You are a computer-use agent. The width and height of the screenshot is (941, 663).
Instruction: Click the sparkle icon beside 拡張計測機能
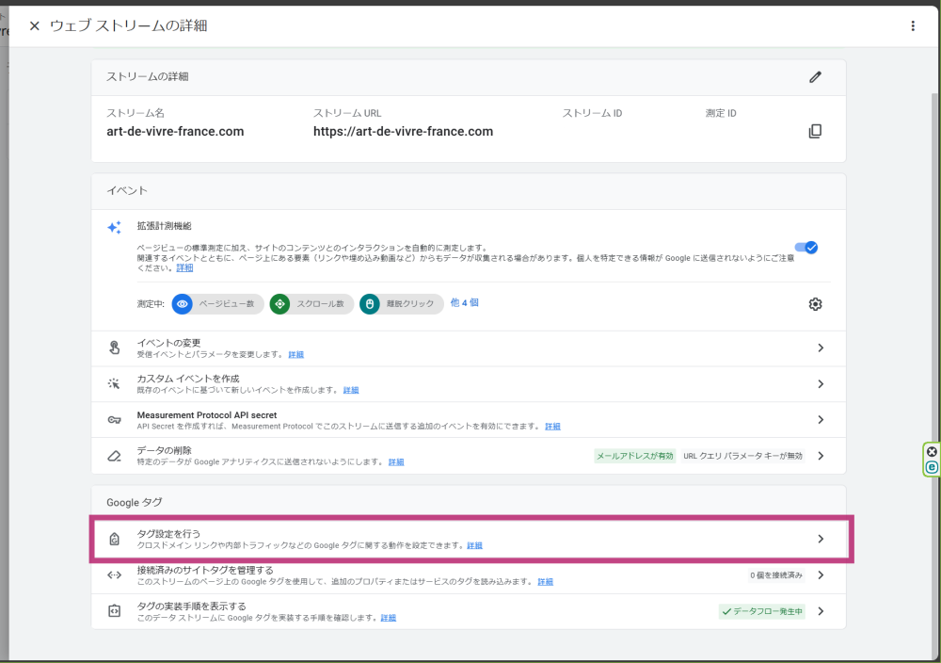coord(114,227)
